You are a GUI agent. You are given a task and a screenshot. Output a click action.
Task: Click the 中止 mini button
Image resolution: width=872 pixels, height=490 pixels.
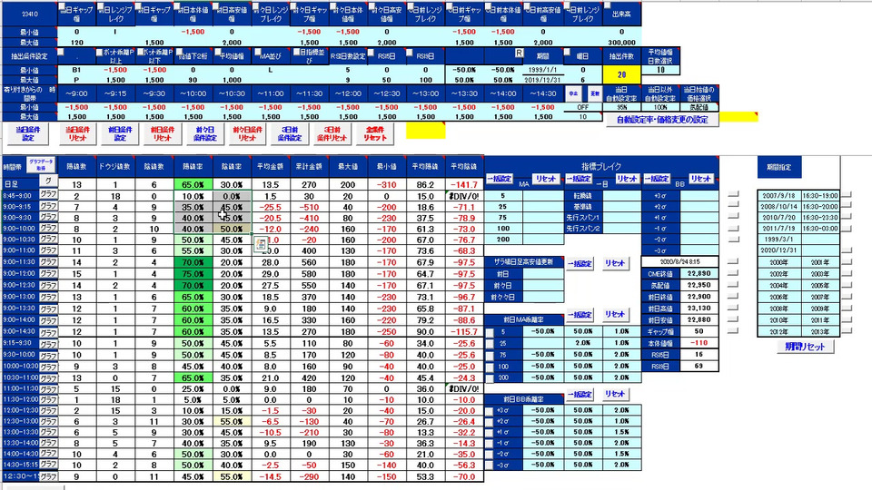click(573, 93)
